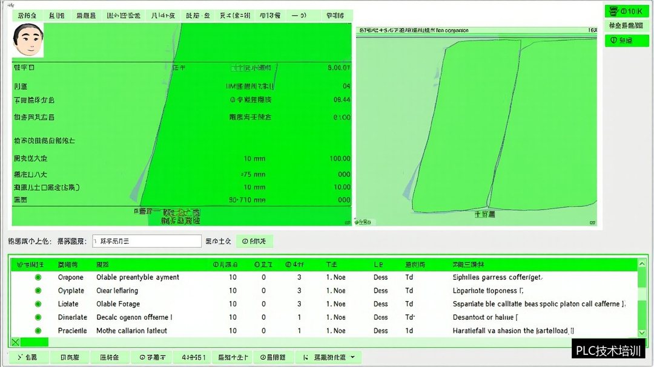Click the green progress bar under the table
This screenshot has height=367, width=654.
pyautogui.click(x=34, y=342)
